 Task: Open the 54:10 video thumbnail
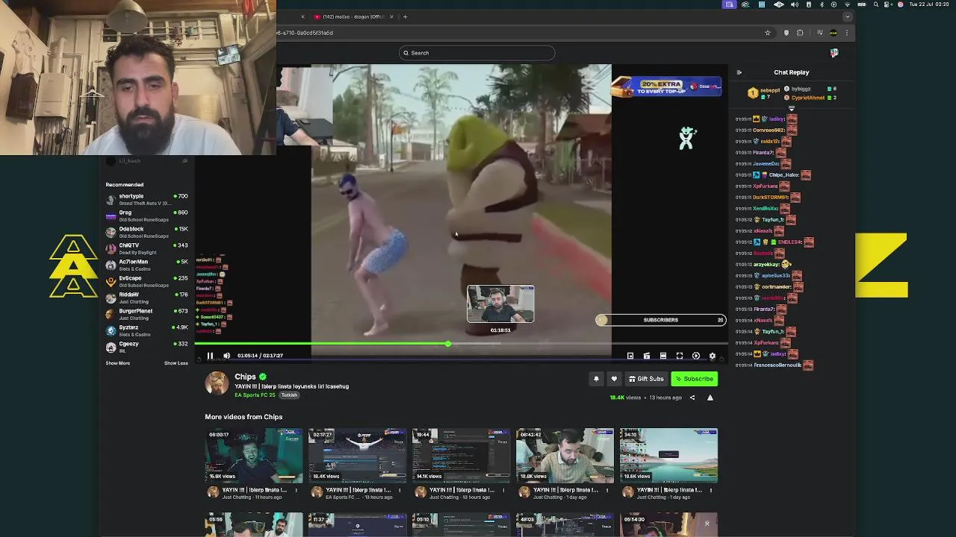(668, 456)
